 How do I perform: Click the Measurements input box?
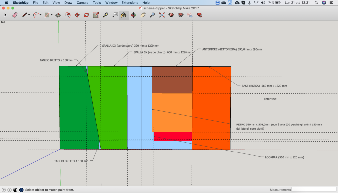click(314, 190)
